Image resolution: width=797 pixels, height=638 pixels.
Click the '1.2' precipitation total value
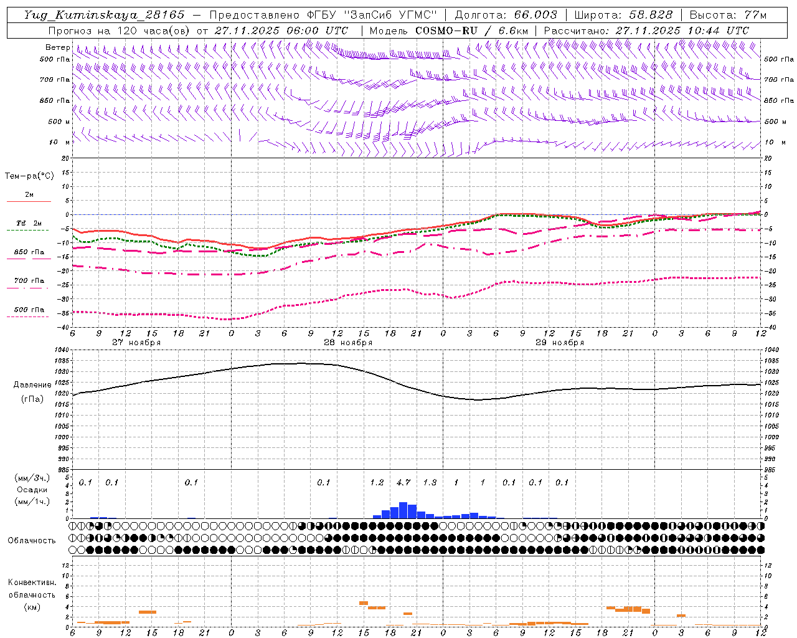point(377,482)
